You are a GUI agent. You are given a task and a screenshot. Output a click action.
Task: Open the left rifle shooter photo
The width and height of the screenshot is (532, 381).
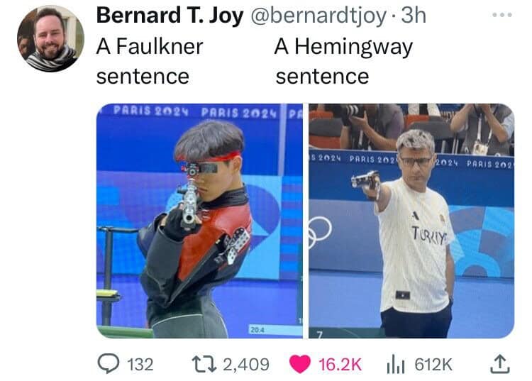pyautogui.click(x=199, y=221)
